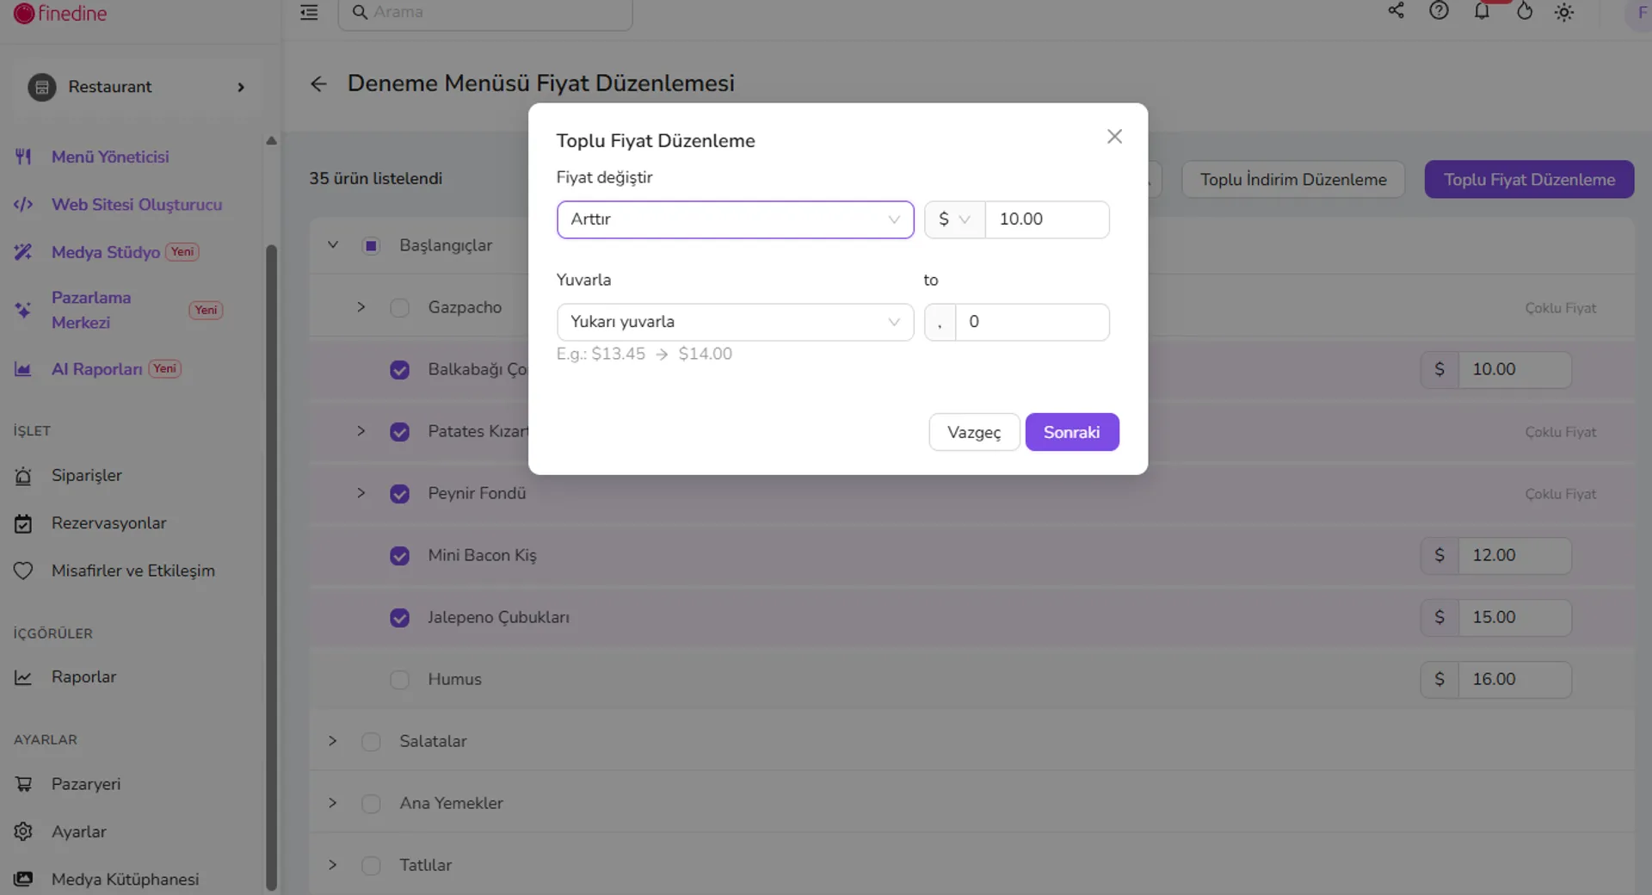Click the share icon in top bar
Screen dimensions: 1652x895
point(1396,11)
